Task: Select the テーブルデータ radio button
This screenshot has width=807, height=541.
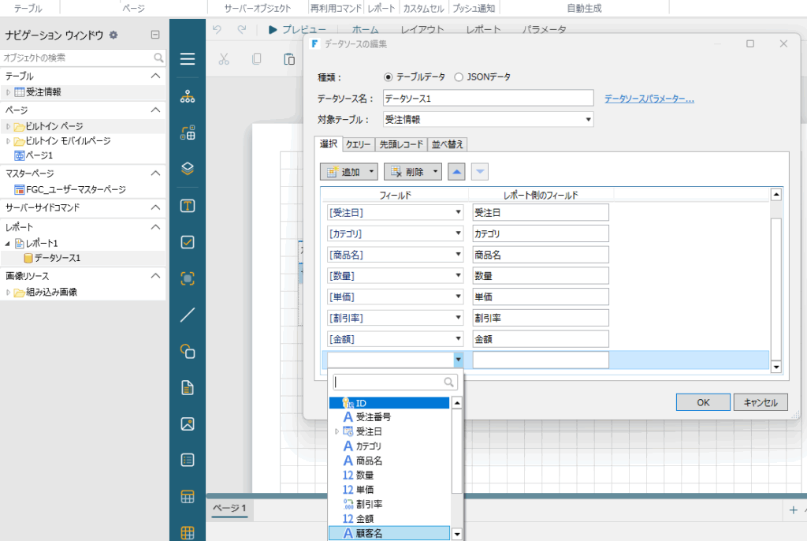Action: (388, 77)
